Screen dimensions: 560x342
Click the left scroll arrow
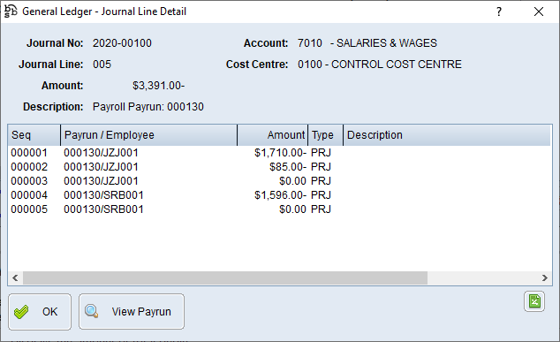coord(15,277)
